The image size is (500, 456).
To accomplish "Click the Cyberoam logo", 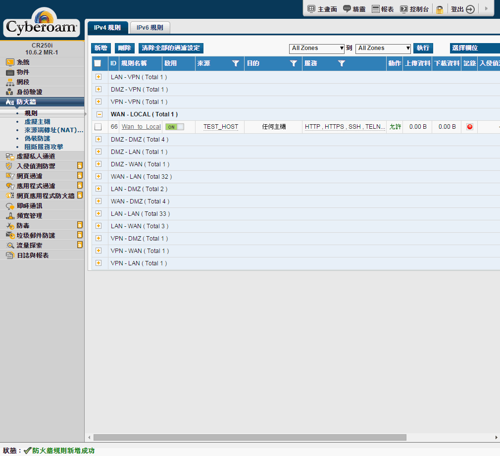I will 42,22.
